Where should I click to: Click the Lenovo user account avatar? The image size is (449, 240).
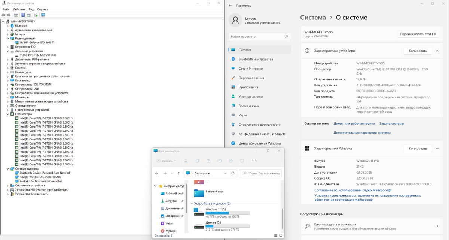(x=235, y=21)
